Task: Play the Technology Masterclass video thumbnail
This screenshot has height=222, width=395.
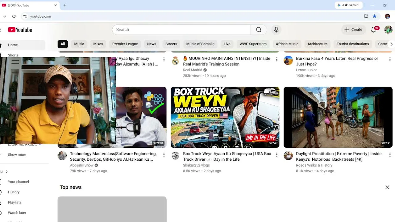Action: coord(141,117)
